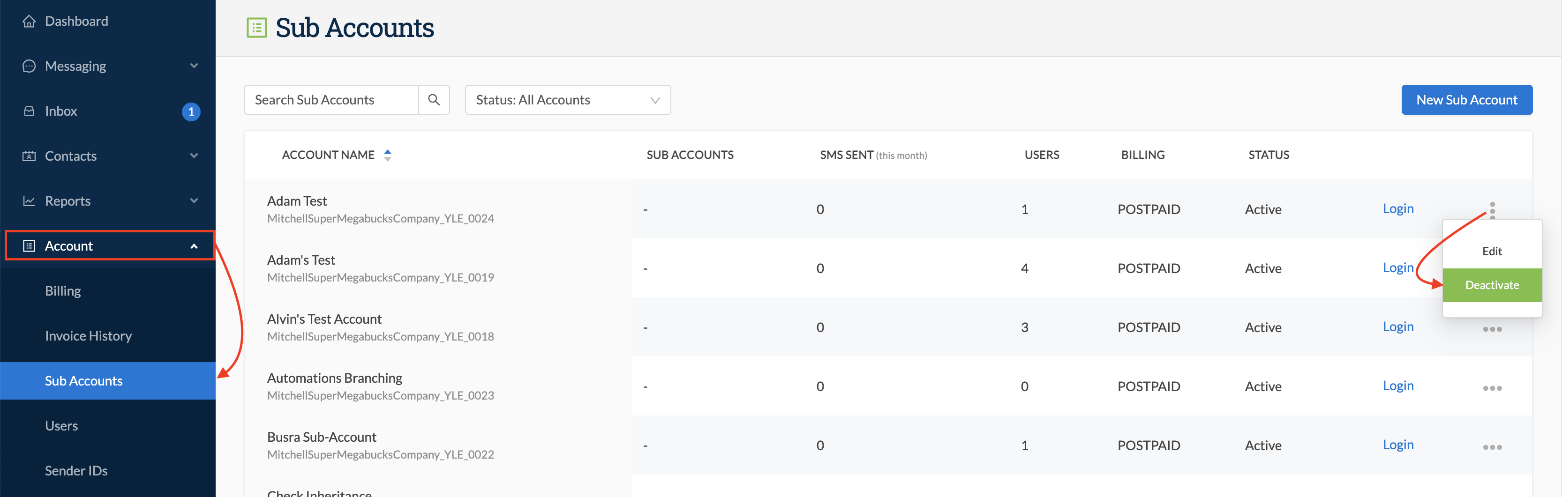Image resolution: width=1562 pixels, height=497 pixels.
Task: Click the Dashboard home icon
Action: tap(29, 21)
